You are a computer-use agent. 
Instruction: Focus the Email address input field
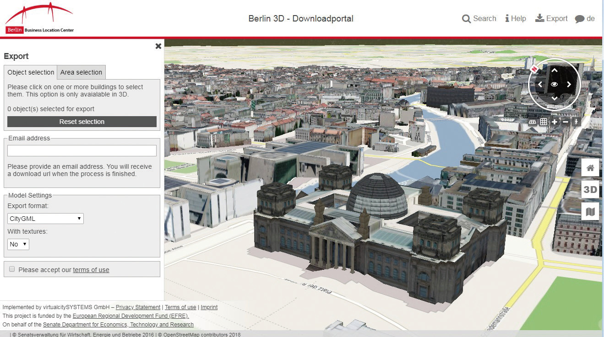pos(82,151)
